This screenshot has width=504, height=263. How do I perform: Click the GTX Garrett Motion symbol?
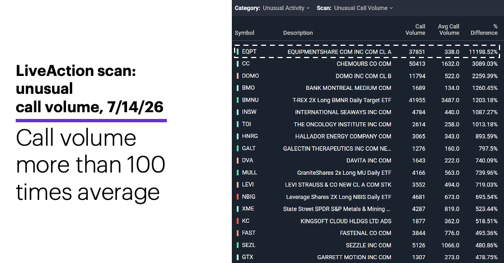tap(248, 257)
